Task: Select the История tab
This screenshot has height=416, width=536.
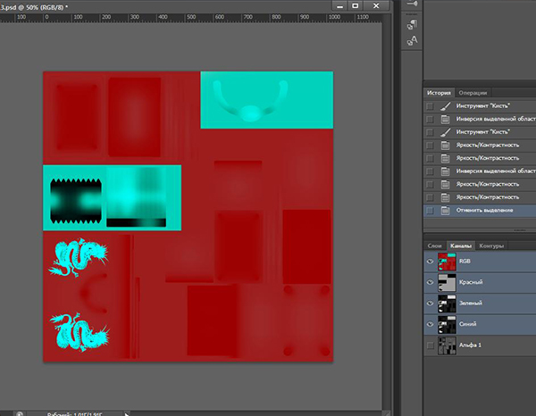Action: pos(439,93)
